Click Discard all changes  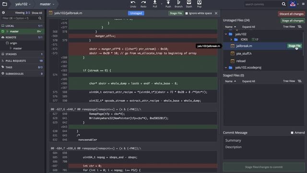click(x=291, y=14)
